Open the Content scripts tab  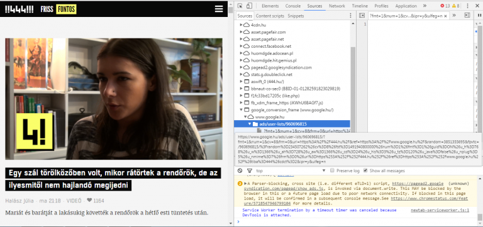(270, 16)
